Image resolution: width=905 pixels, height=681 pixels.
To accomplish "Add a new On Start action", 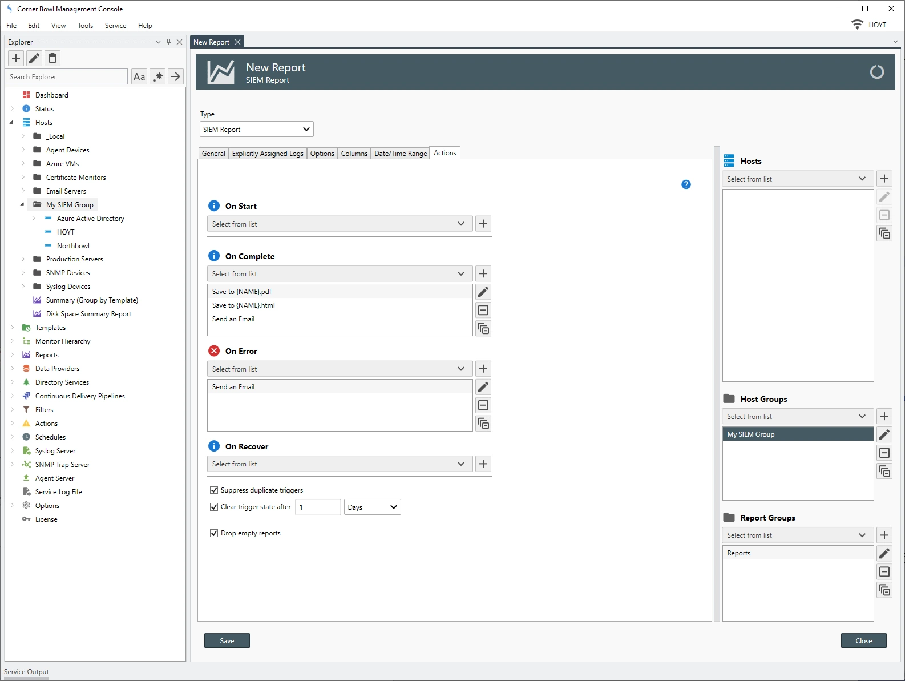I will click(483, 224).
